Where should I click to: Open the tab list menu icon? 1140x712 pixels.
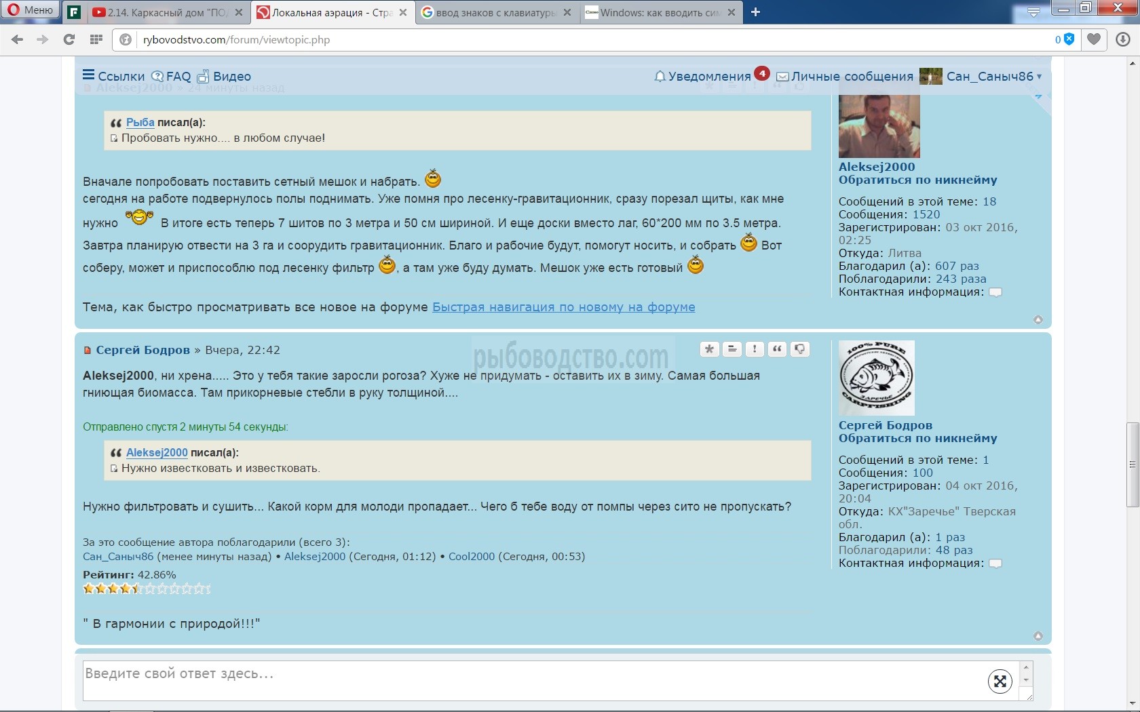click(1033, 12)
